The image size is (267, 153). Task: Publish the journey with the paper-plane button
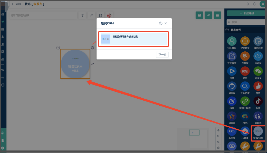tap(208, 15)
